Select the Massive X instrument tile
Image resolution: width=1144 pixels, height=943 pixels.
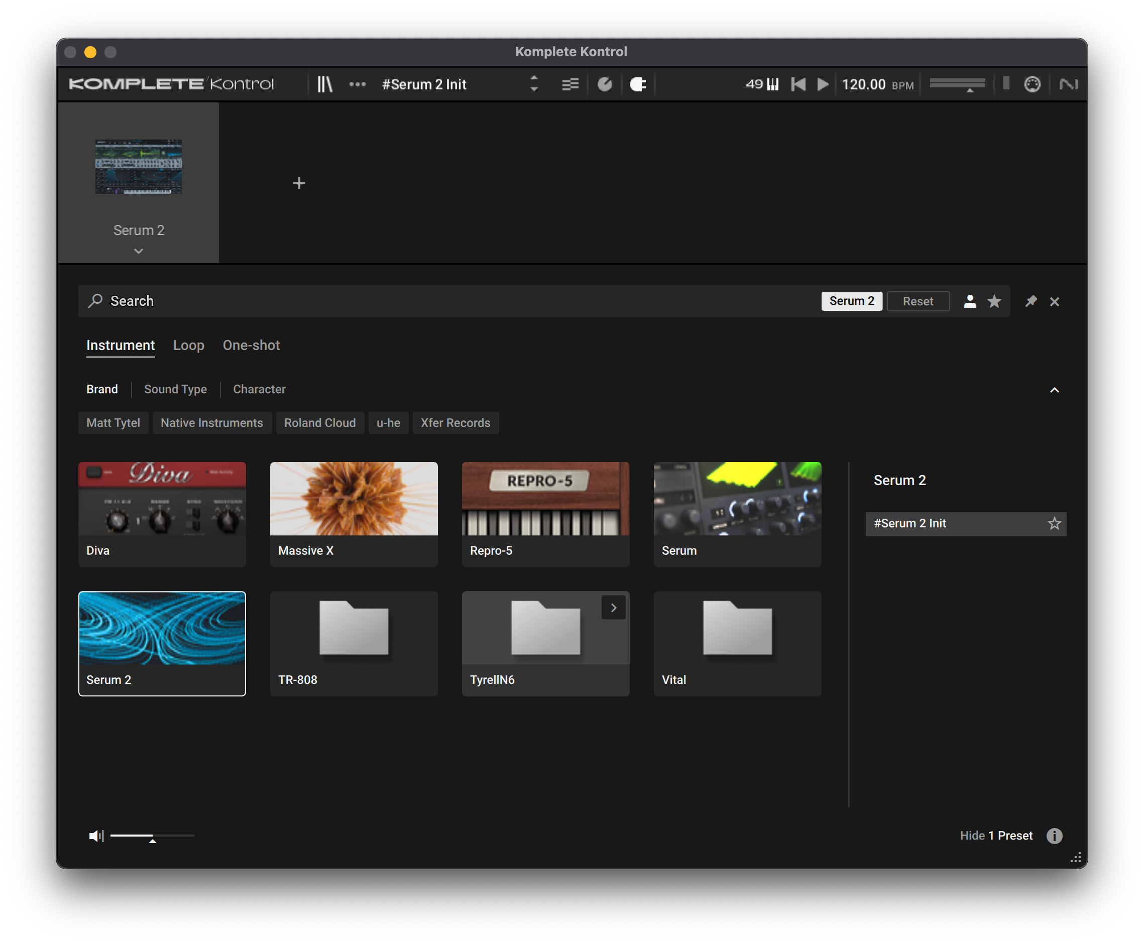(x=354, y=514)
